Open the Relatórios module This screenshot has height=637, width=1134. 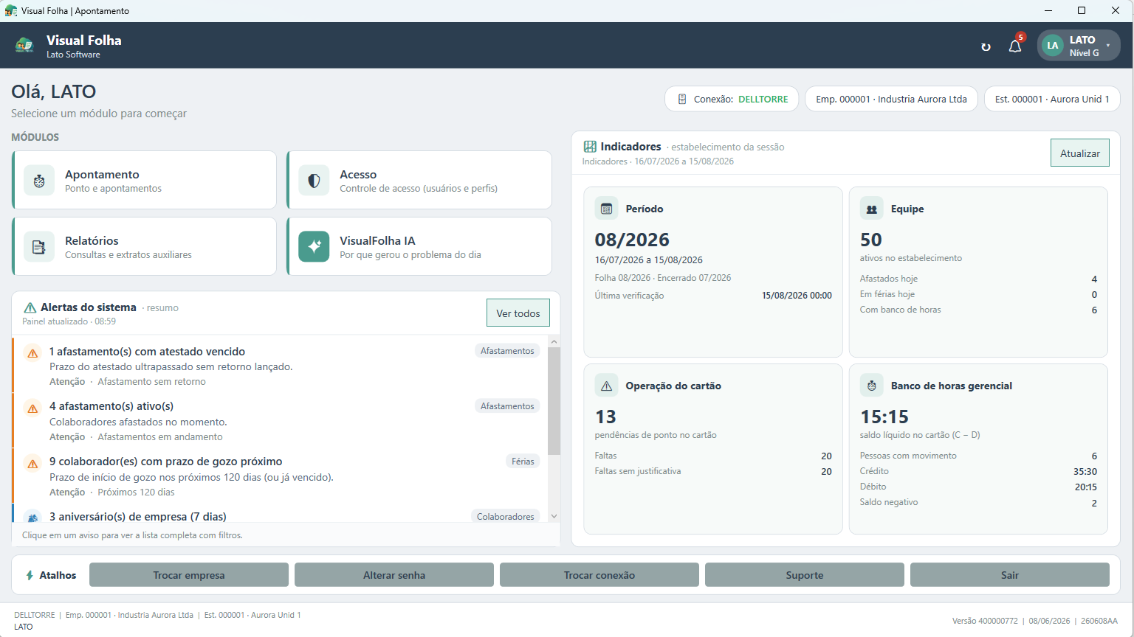(145, 246)
